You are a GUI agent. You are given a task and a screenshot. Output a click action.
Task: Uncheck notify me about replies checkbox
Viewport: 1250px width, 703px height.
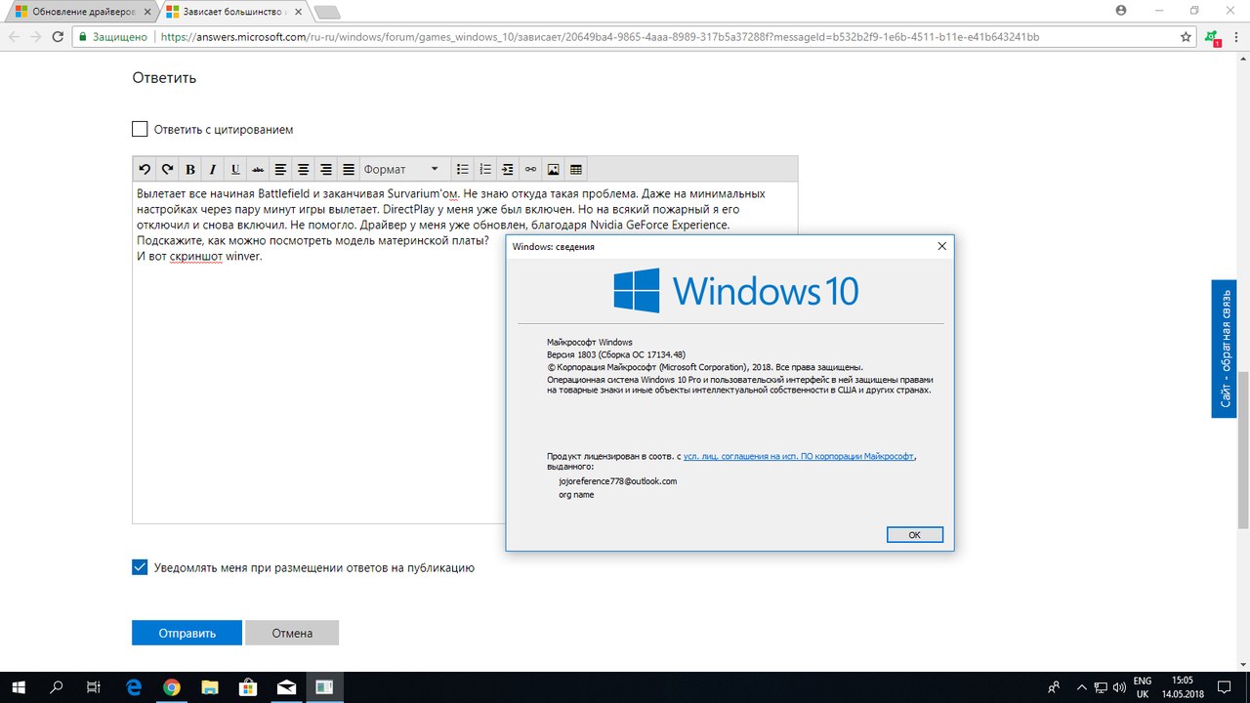140,567
